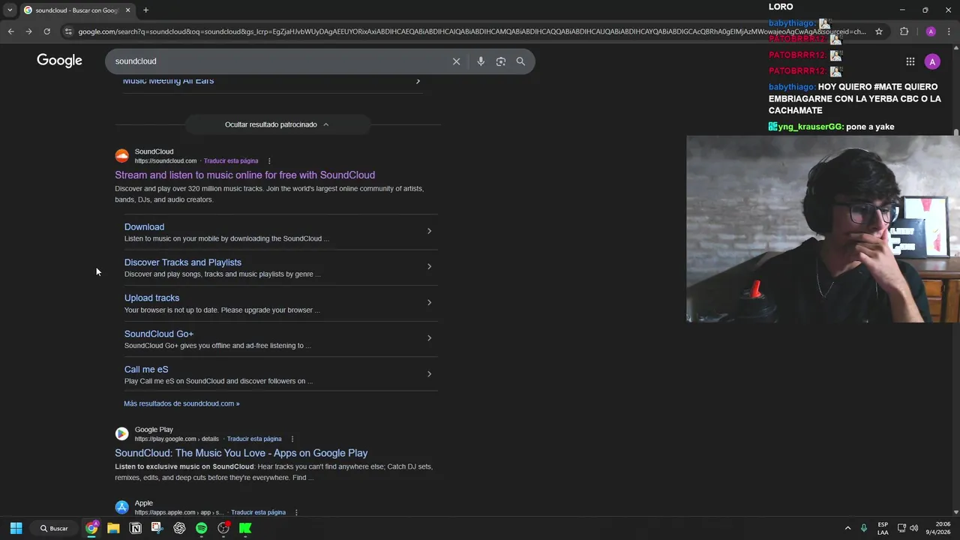Bookmark this page with the star icon
Screen dimensions: 960x540
[879, 31]
